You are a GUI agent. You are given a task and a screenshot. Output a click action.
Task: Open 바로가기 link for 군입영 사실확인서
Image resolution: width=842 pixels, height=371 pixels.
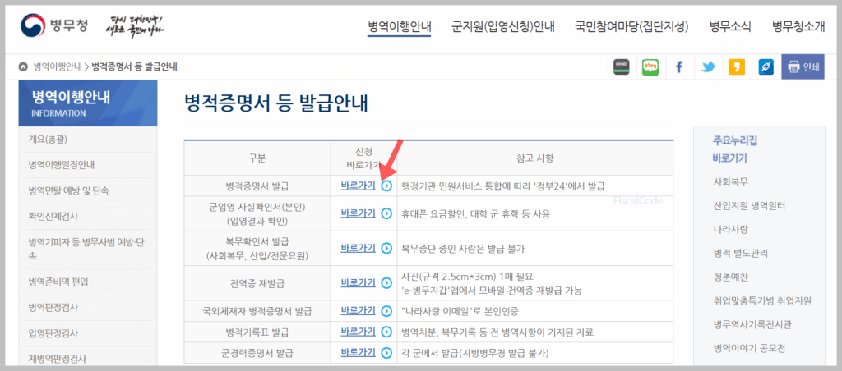359,213
